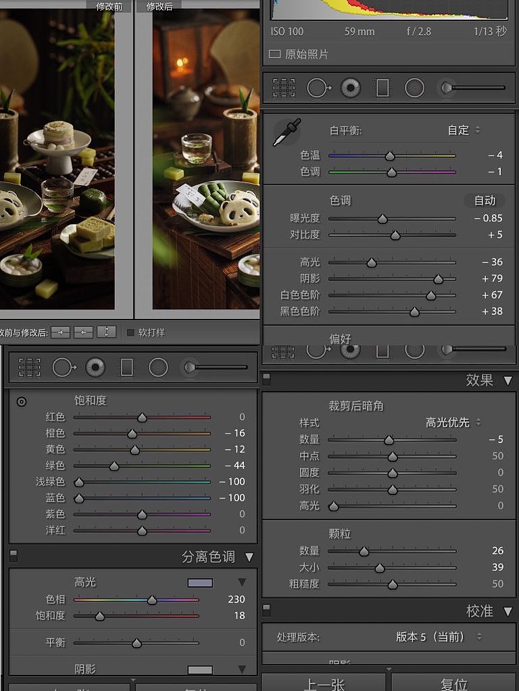Click the ISO 100 histogram readout

[x=287, y=32]
